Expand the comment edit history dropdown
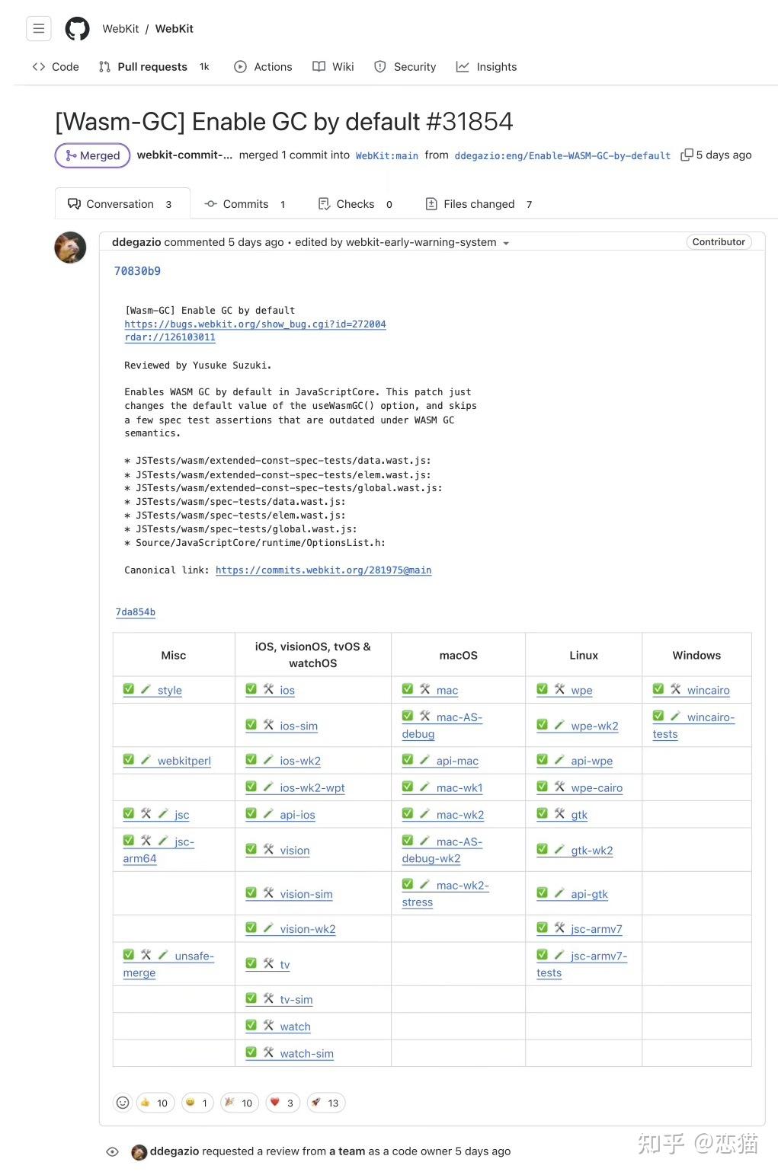The width and height of the screenshot is (778, 1175). [x=506, y=244]
